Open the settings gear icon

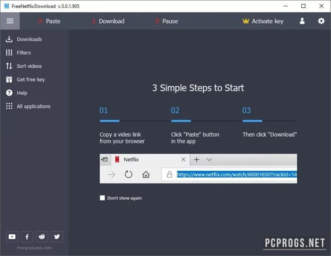[x=321, y=21]
